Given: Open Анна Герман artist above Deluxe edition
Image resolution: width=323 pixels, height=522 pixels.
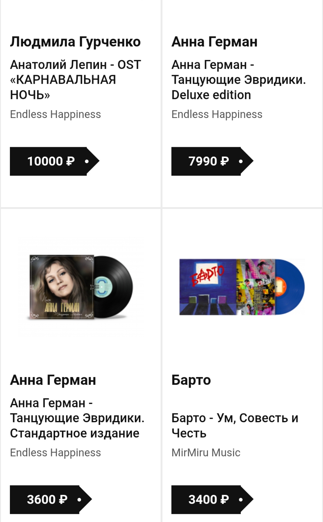Looking at the screenshot, I should (214, 42).
